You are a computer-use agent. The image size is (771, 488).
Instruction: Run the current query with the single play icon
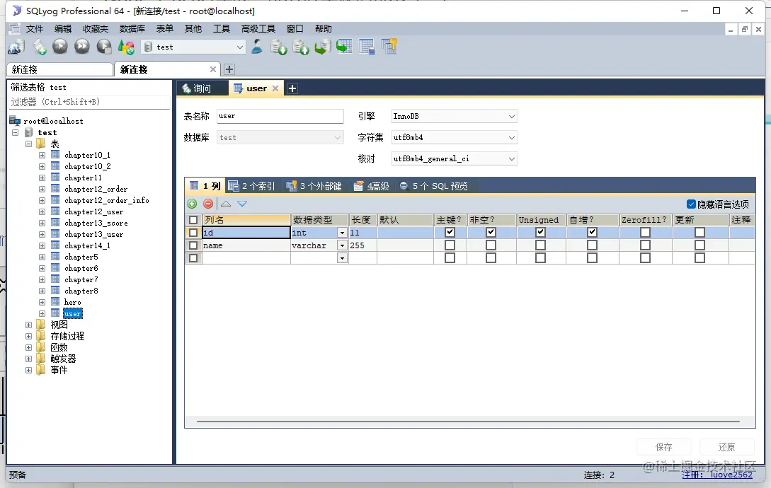pos(60,46)
